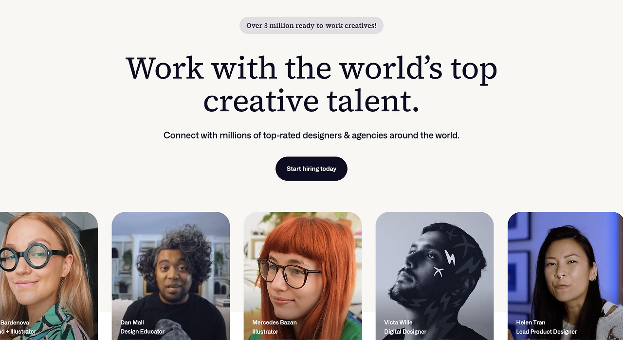The width and height of the screenshot is (623, 340).
Task: Click the Dan Mall name label
Action: point(132,323)
